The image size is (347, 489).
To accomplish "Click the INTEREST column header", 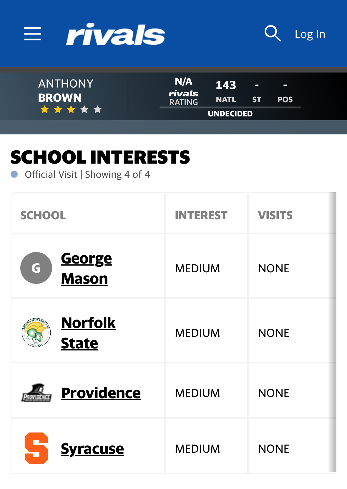I will click(x=201, y=215).
